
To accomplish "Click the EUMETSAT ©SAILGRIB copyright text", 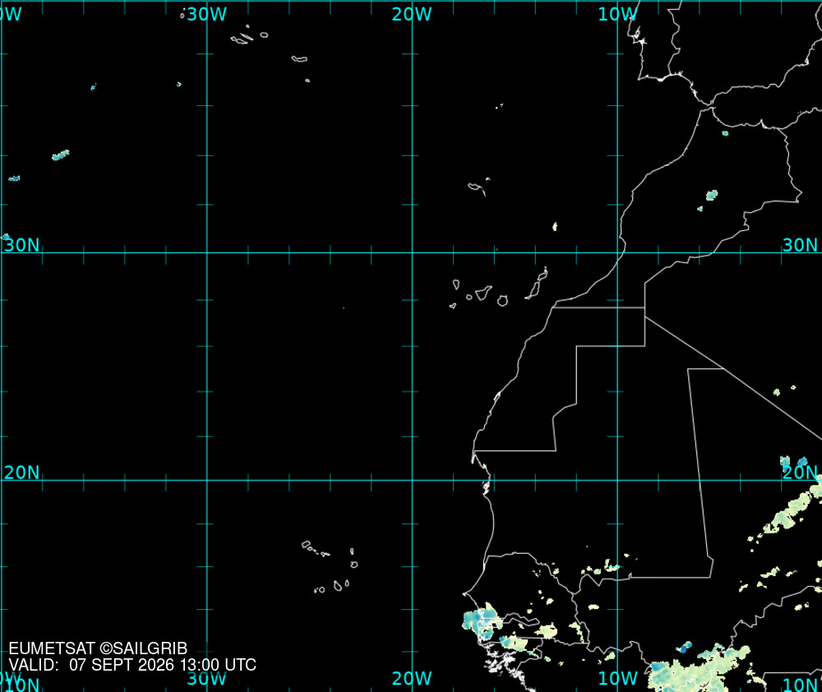I will (98, 648).
